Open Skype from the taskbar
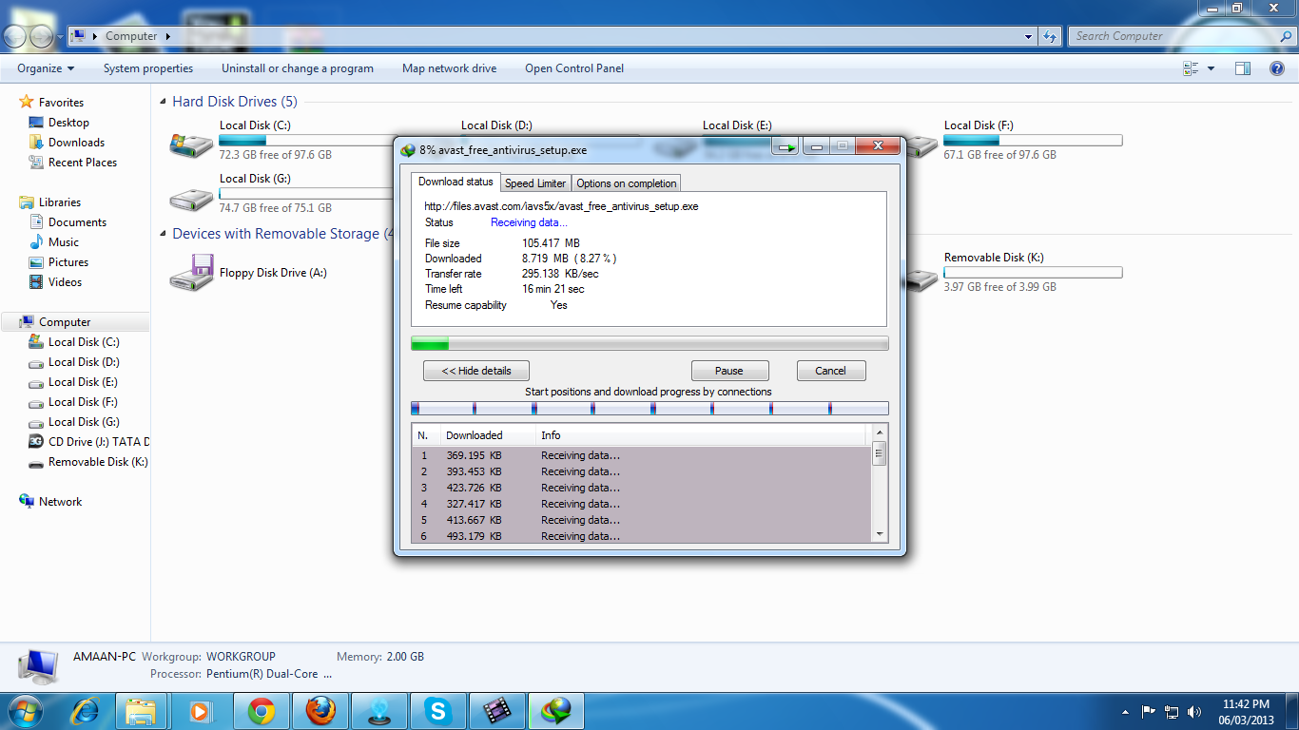 click(x=437, y=711)
